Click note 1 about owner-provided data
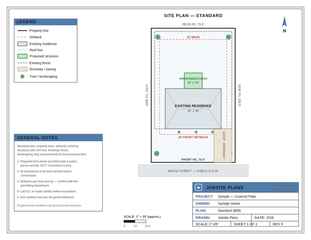 47,163
